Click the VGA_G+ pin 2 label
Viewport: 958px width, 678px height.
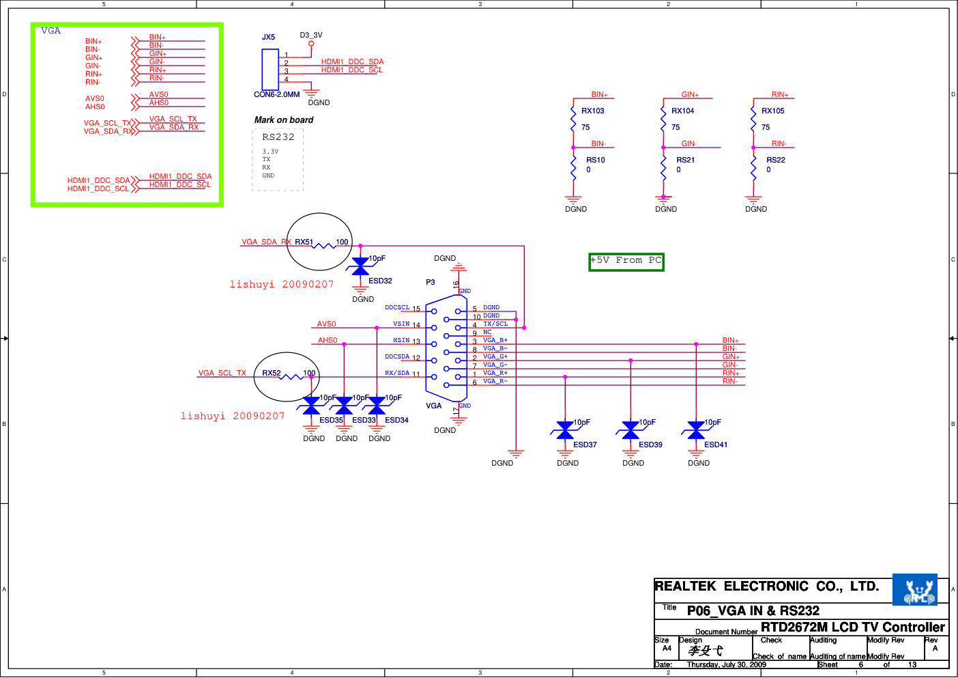495,356
